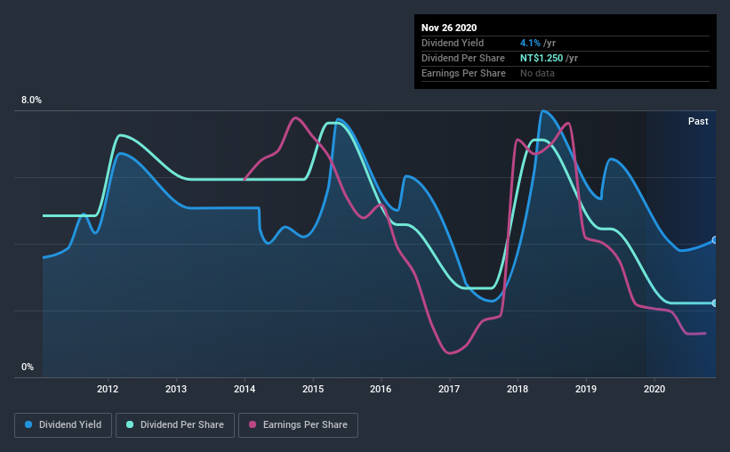
Task: Select the 2020 x-axis label
Action: (654, 389)
